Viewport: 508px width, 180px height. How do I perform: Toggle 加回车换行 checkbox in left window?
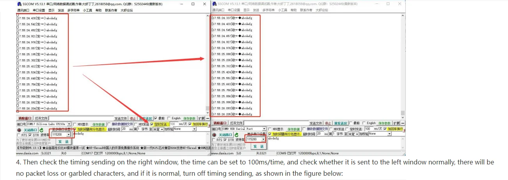[190, 124]
